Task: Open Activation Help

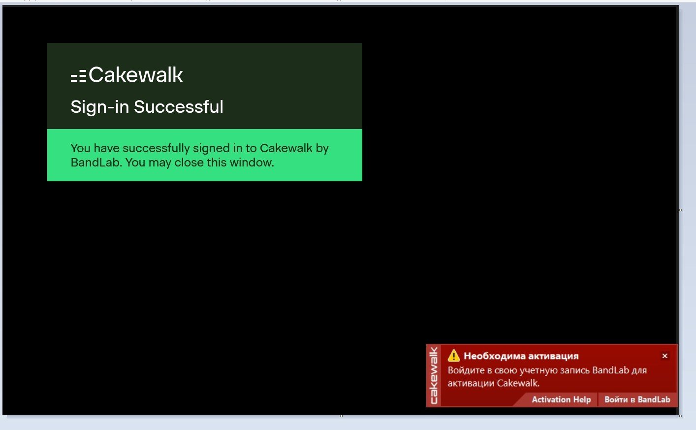Action: pos(561,399)
